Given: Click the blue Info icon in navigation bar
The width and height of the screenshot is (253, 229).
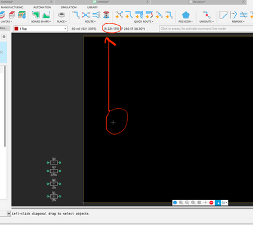Looking at the screenshot, I should coord(175,202).
